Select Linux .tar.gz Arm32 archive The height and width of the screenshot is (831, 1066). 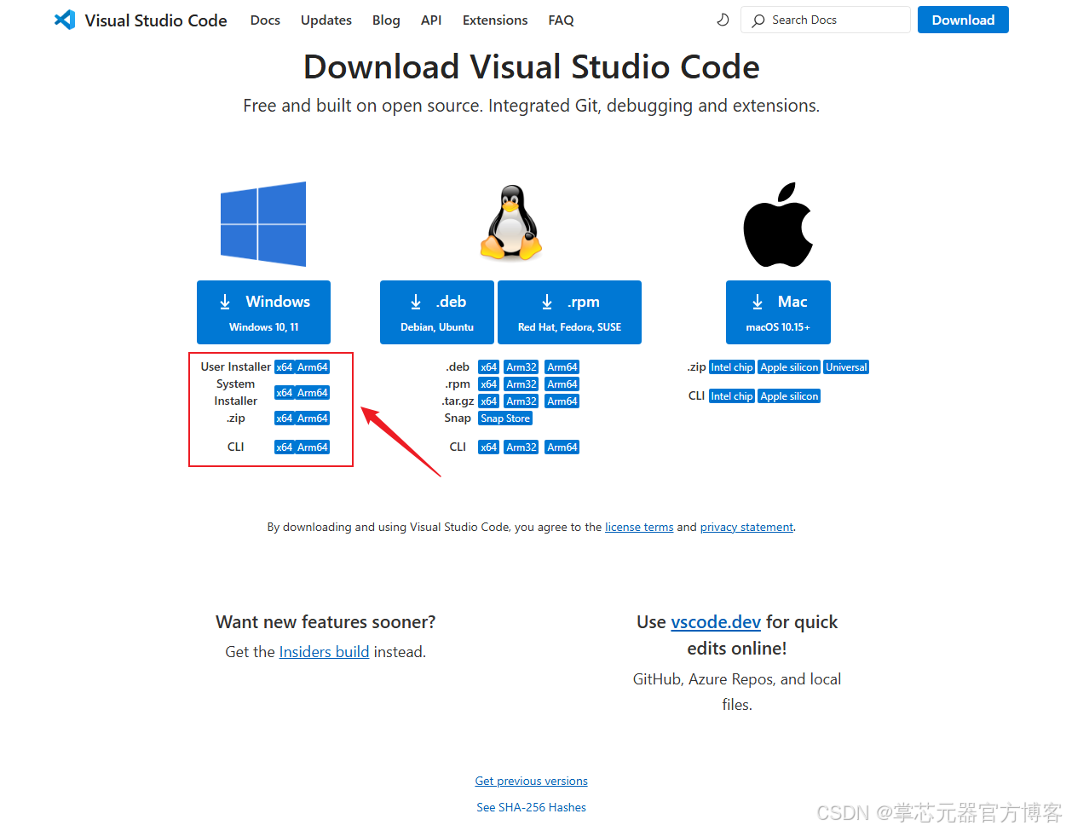point(521,401)
